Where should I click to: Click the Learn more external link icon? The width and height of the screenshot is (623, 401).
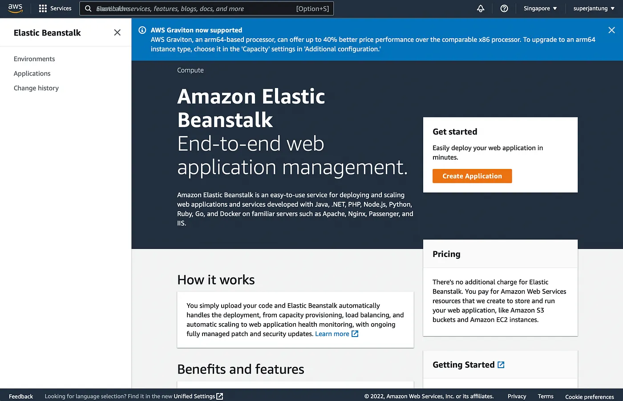click(355, 334)
